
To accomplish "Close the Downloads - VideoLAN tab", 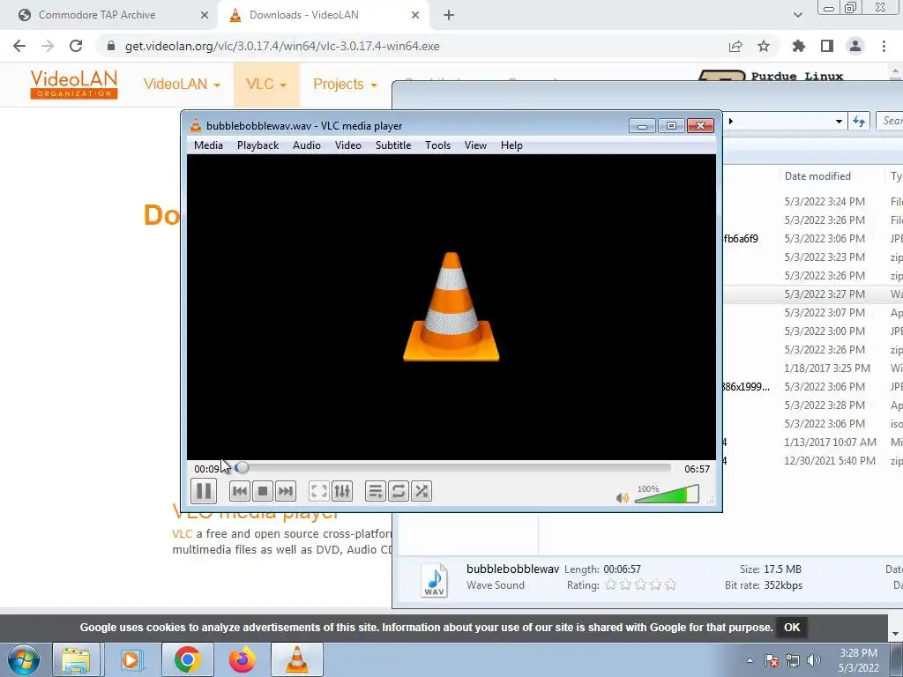I will coord(415,16).
